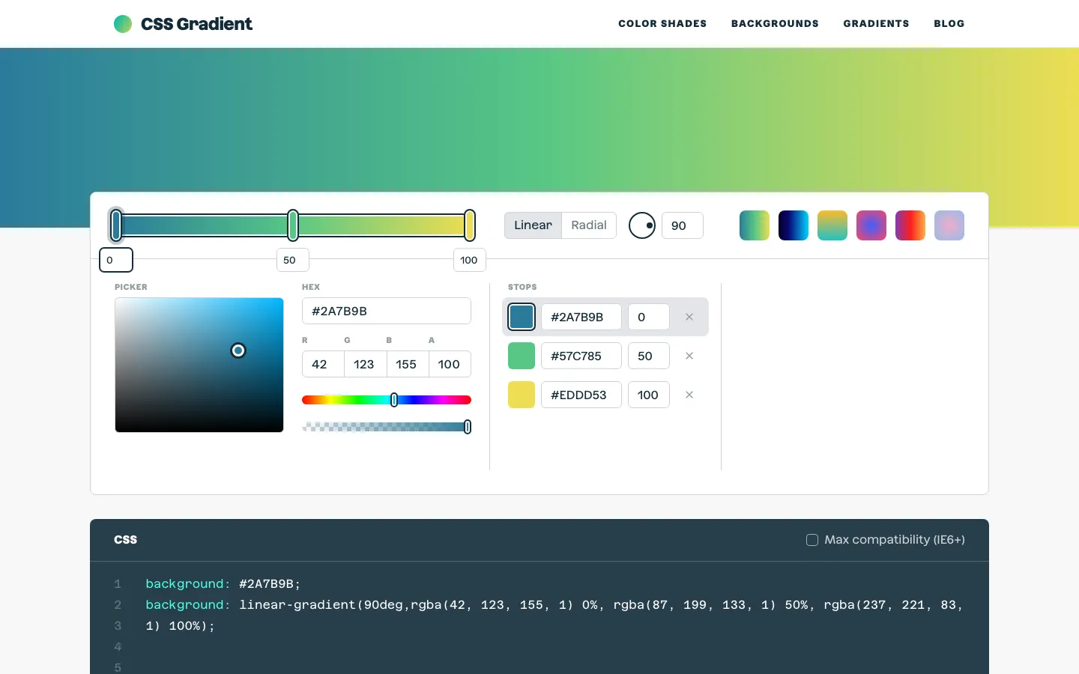Image resolution: width=1079 pixels, height=674 pixels.
Task: Remove the #EDDD53 stop via X icon
Action: 689,395
